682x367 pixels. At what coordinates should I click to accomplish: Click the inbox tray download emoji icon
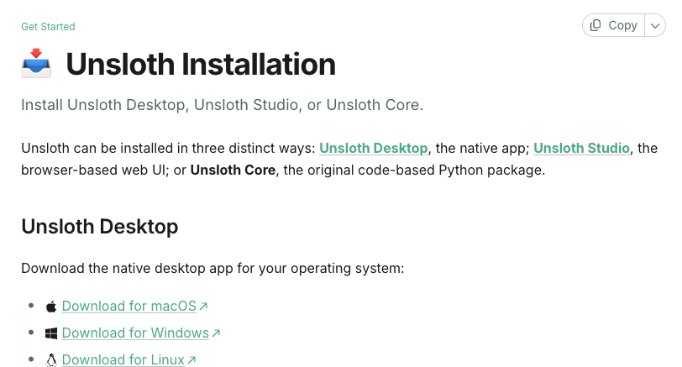tap(36, 64)
